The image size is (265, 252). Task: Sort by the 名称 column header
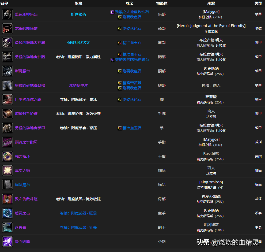click(4, 3)
